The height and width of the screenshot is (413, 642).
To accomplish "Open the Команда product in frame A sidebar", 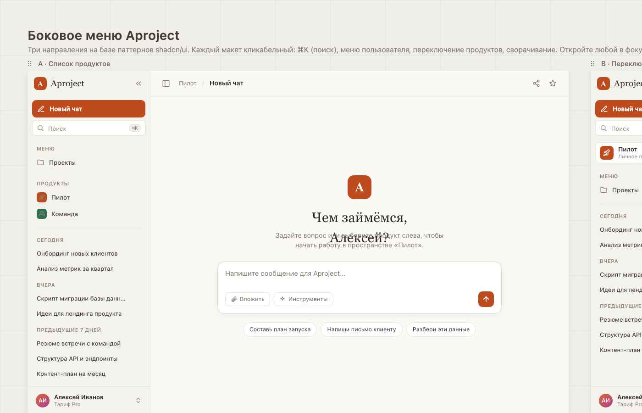I will coord(89,214).
